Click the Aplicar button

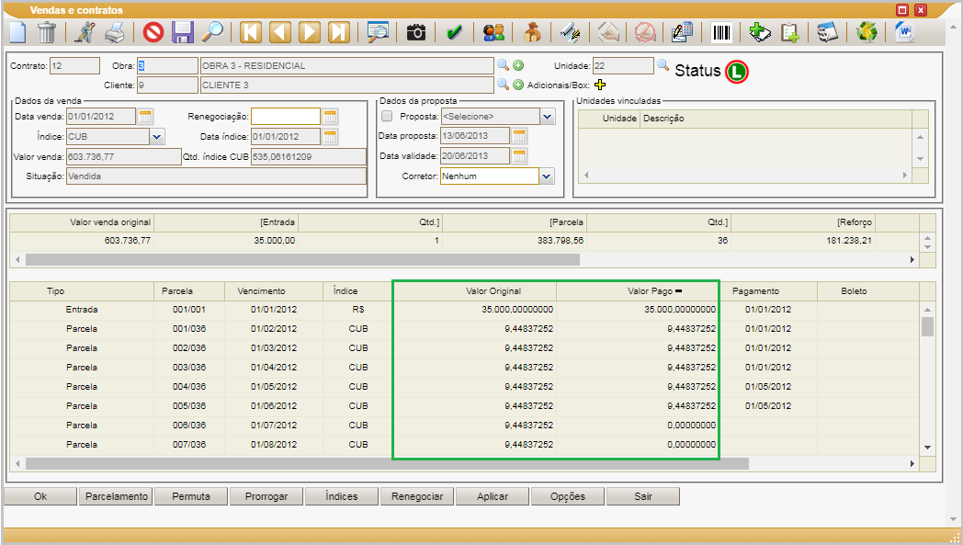(493, 496)
